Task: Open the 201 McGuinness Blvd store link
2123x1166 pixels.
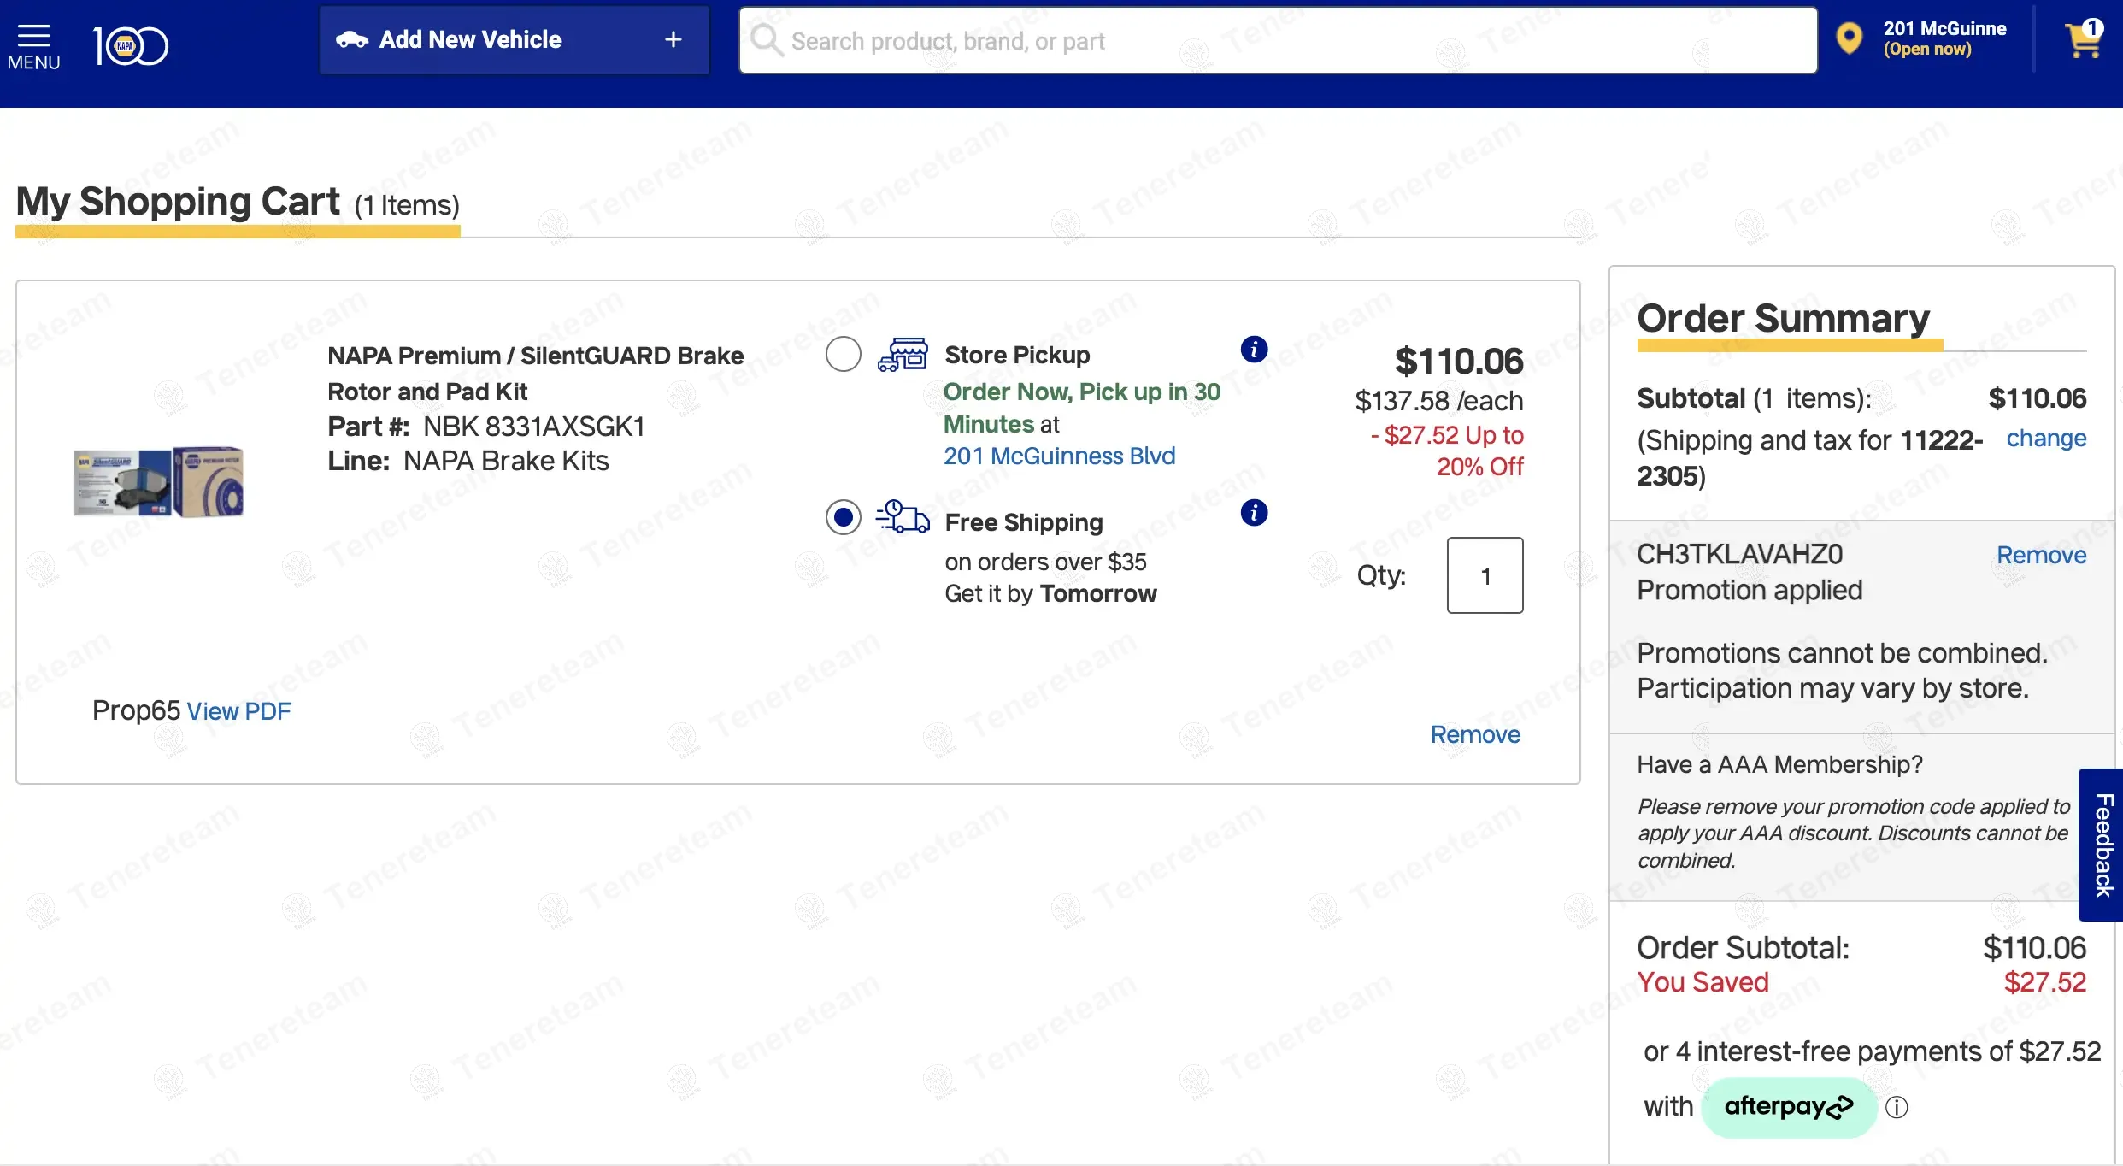Action: click(1059, 456)
